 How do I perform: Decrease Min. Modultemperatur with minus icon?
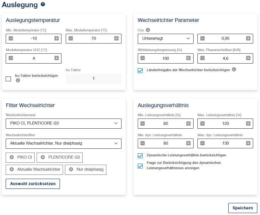11,38
